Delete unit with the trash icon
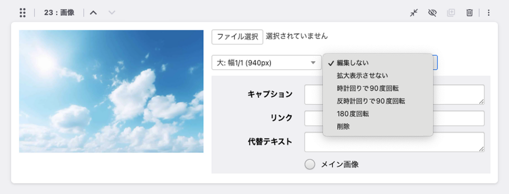This screenshot has height=194, width=509. pyautogui.click(x=469, y=13)
